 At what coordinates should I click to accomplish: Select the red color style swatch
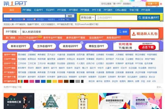coord(26,81)
